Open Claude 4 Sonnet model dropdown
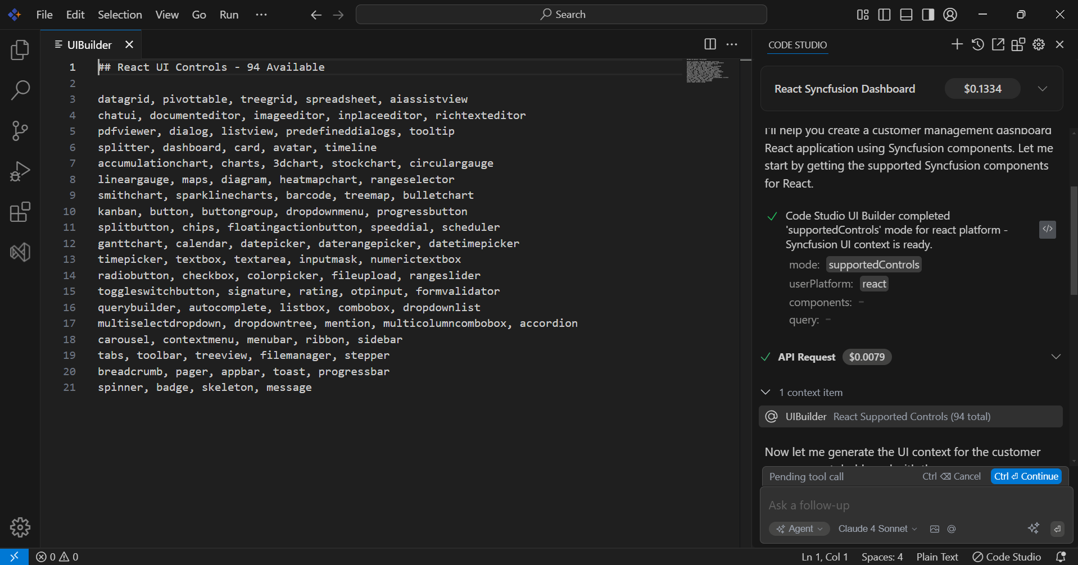 click(x=877, y=528)
